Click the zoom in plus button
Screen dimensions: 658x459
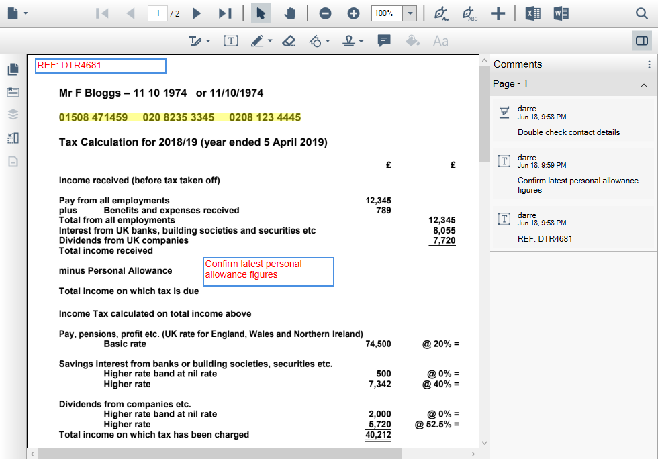tap(354, 13)
